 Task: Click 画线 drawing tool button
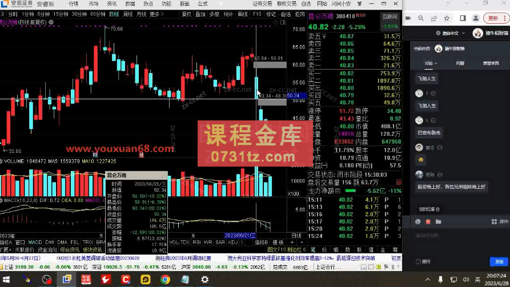point(243,14)
